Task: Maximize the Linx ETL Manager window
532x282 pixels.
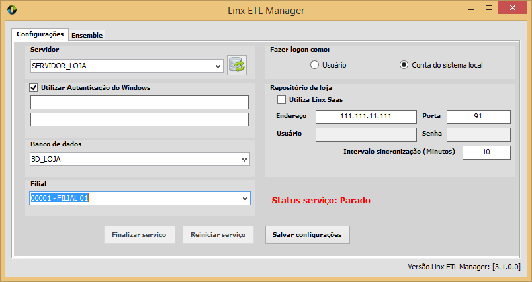Action: [x=489, y=8]
